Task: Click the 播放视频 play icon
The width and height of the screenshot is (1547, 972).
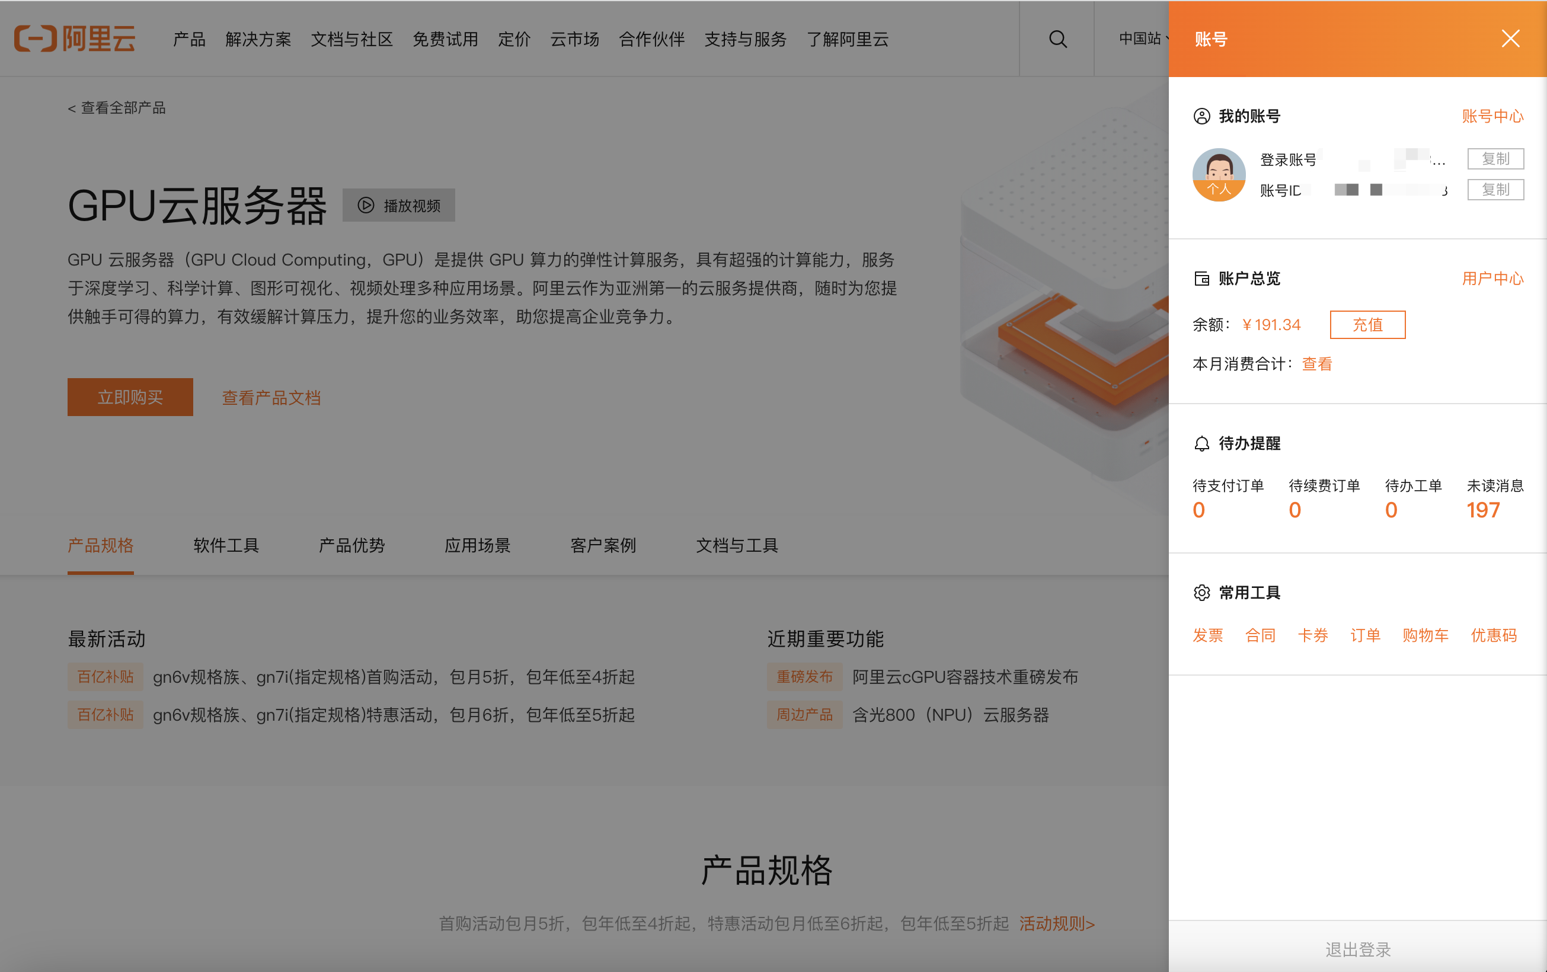Action: (366, 205)
